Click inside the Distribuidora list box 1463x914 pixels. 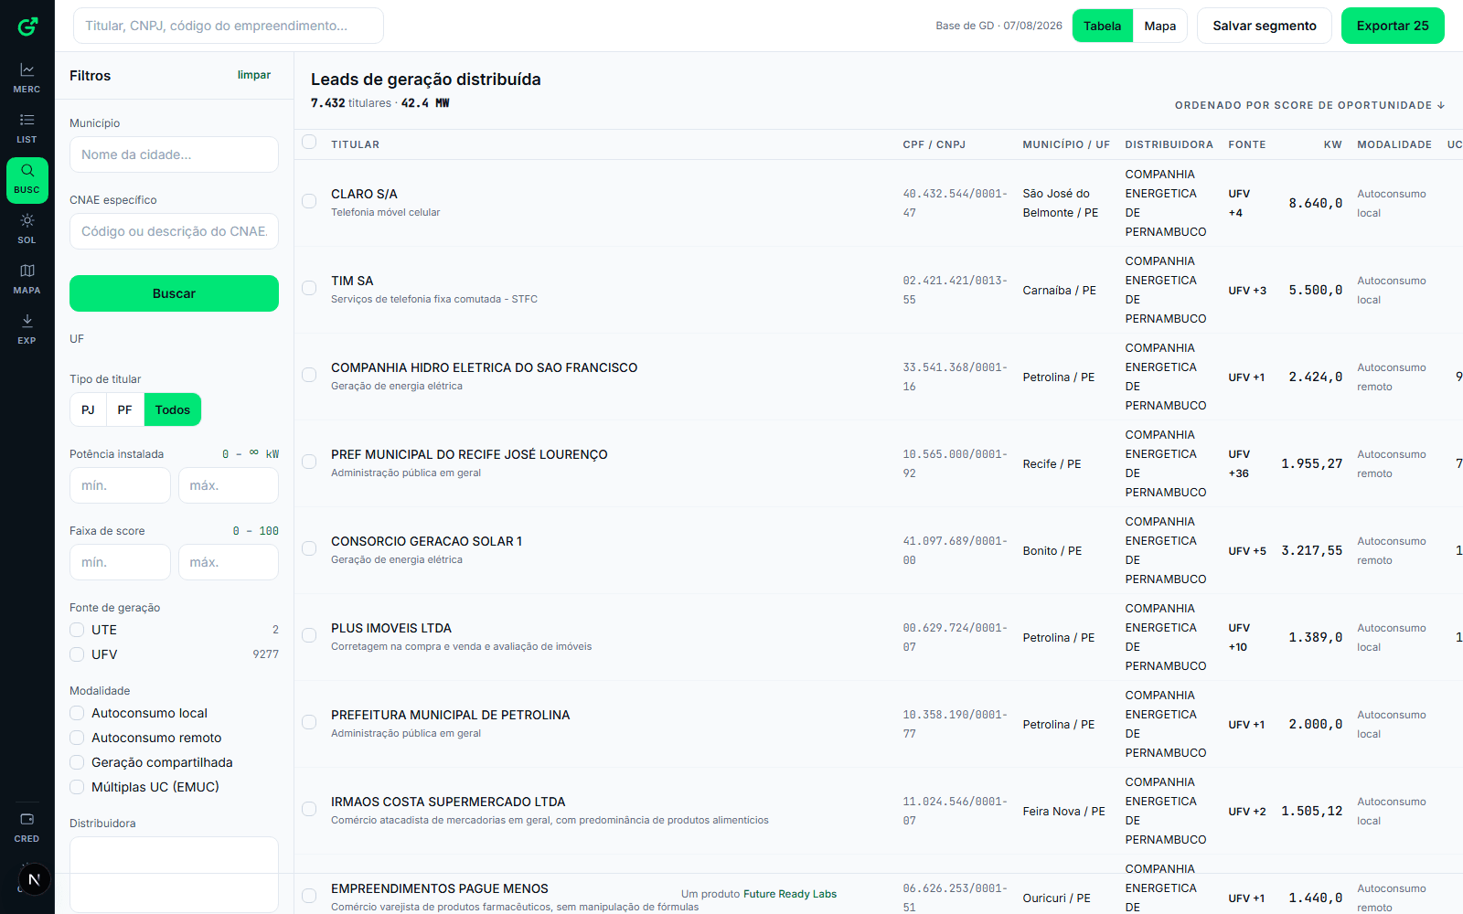tap(174, 874)
